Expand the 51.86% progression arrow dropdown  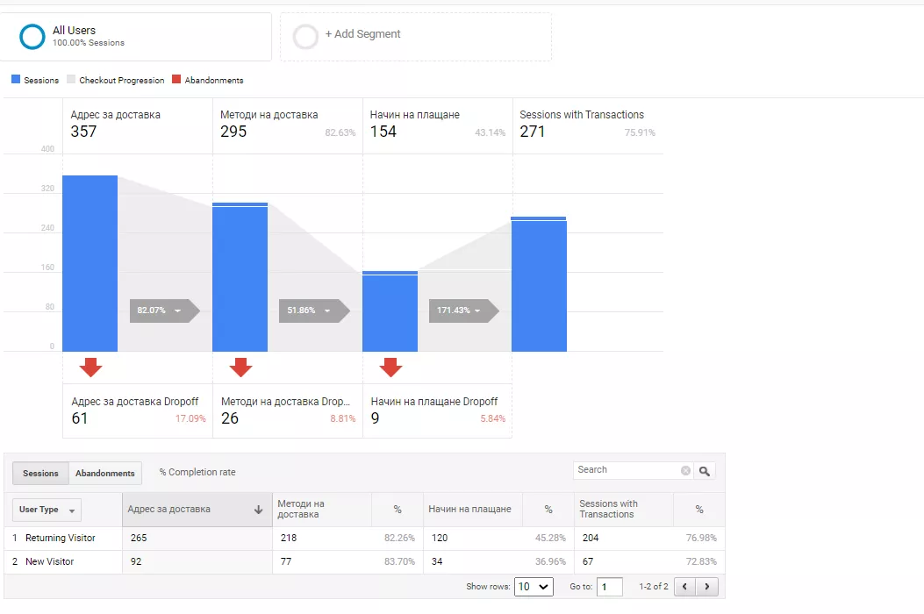(x=327, y=311)
